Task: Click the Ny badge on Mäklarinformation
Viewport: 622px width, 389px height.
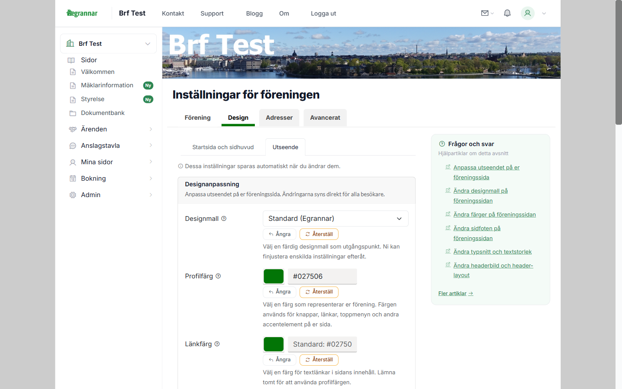Action: tap(148, 86)
